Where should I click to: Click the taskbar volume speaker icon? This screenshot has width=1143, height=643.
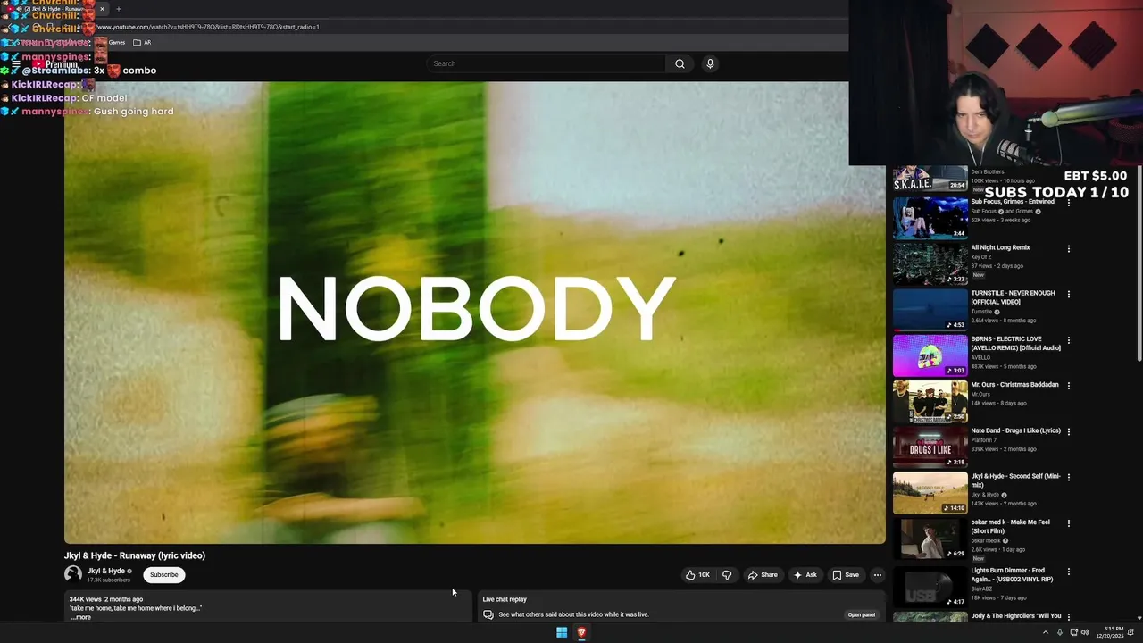tap(1085, 632)
